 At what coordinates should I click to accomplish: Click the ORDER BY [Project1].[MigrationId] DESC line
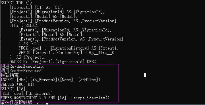tap(53, 62)
